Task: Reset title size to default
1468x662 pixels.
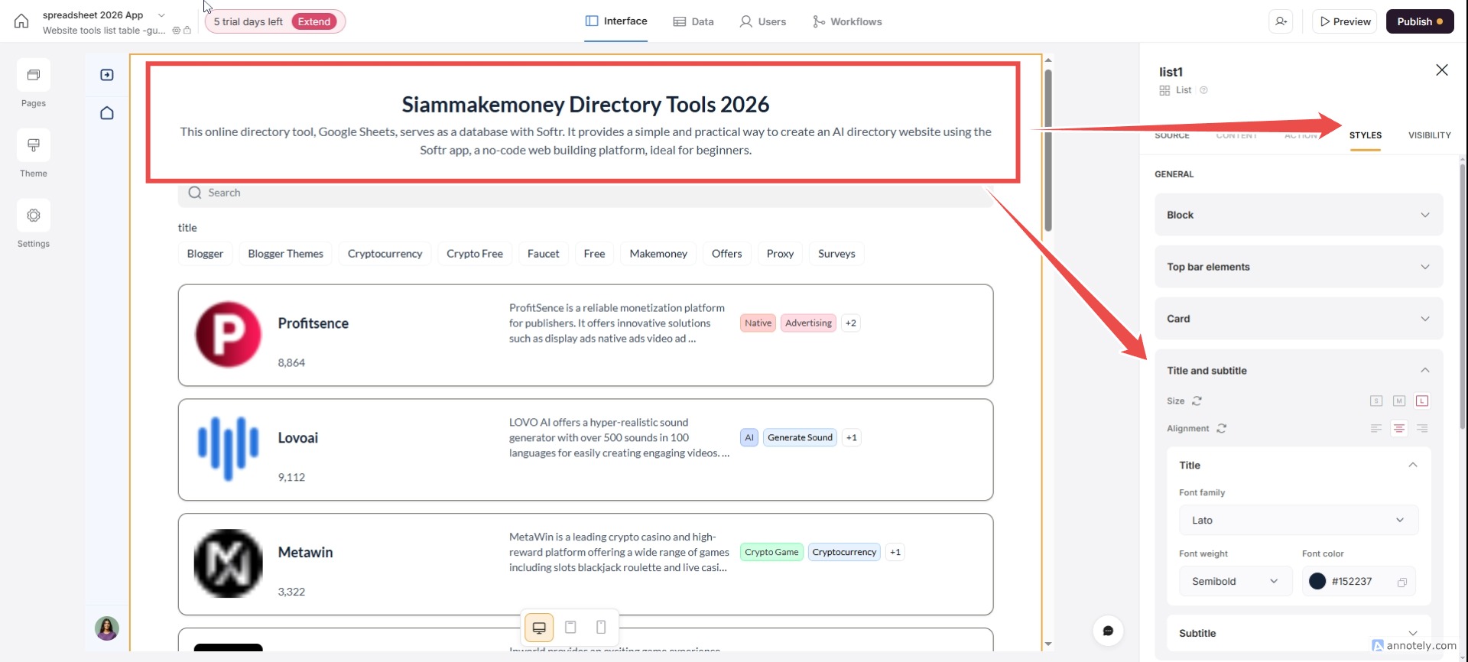Action: point(1197,401)
